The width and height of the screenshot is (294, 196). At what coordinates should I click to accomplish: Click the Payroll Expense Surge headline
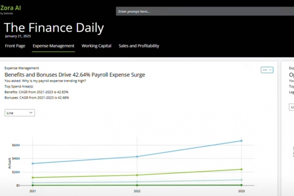click(x=75, y=75)
